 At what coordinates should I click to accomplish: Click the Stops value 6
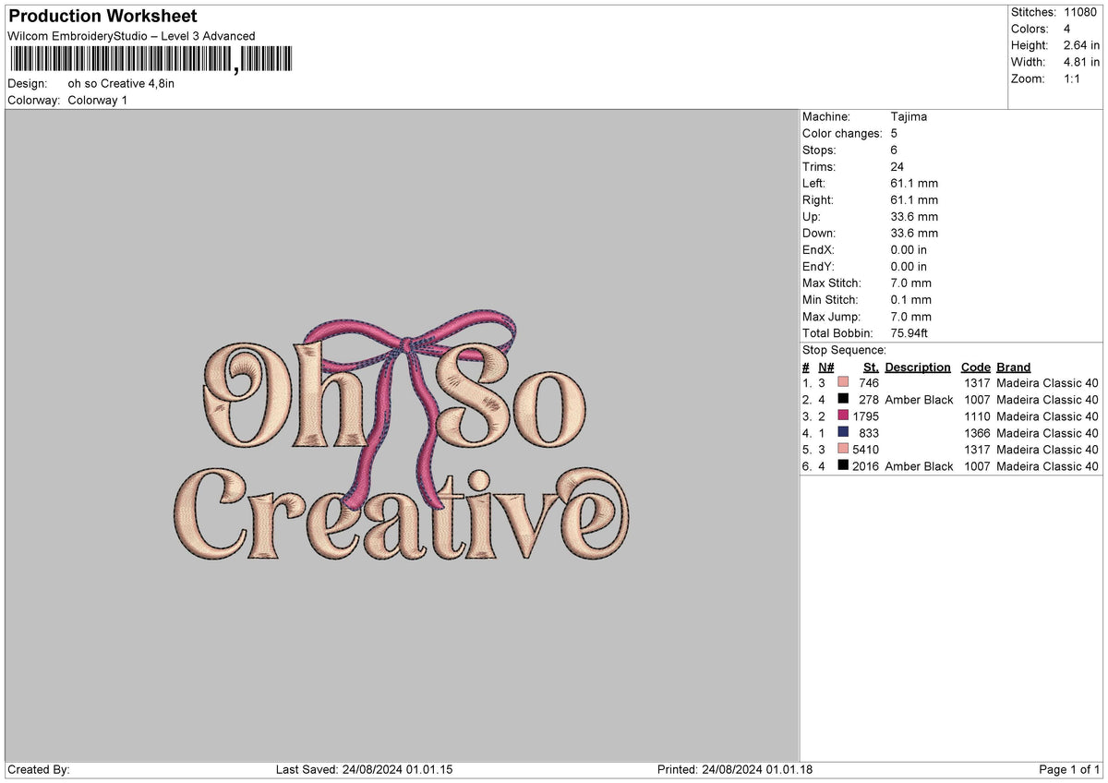click(894, 150)
